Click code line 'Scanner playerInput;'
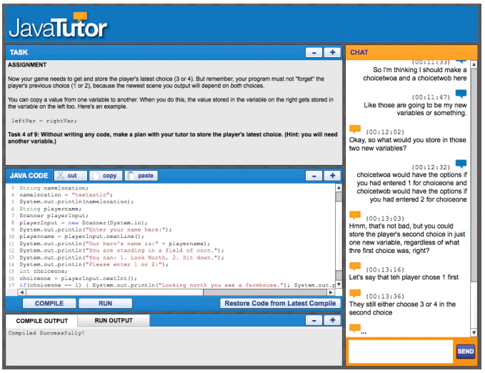This screenshot has width=485, height=373. coord(54,216)
